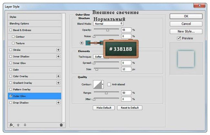Screen dimensions: 210x135
Task: Click the Spread slider handle
Action: [94, 63]
